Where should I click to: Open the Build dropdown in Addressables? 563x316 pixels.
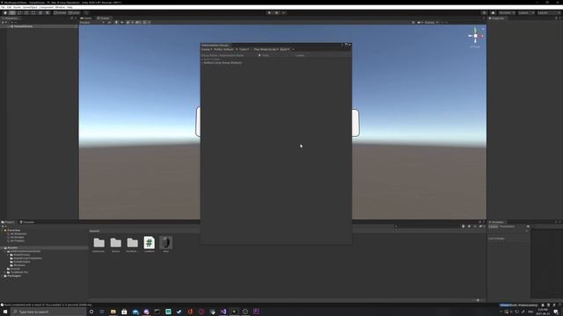point(284,49)
